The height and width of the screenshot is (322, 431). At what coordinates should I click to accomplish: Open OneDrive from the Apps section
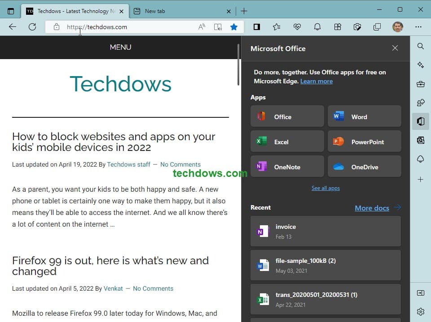[364, 166]
